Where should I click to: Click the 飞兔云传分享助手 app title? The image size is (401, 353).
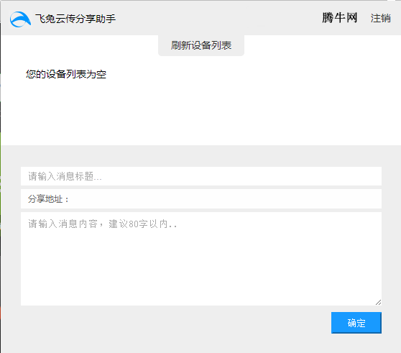[x=75, y=19]
